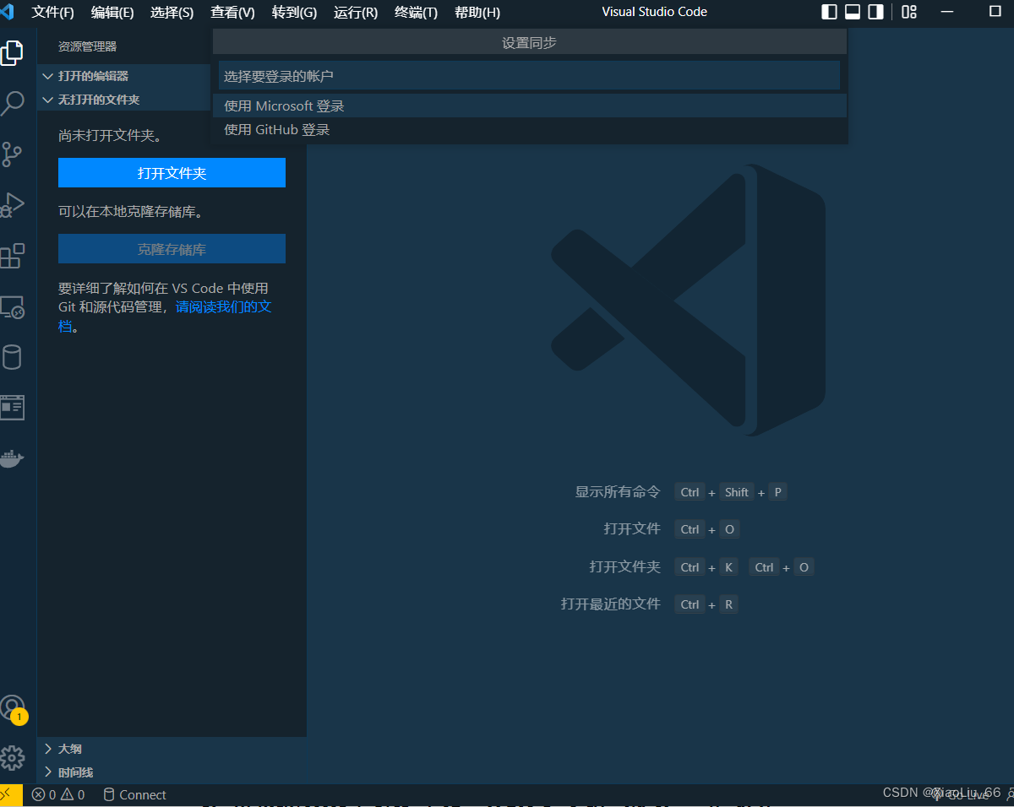The image size is (1014, 807).
Task: Open the 文件(F) menu
Action: (53, 12)
